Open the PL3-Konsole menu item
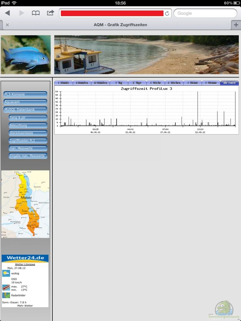 tap(25, 94)
